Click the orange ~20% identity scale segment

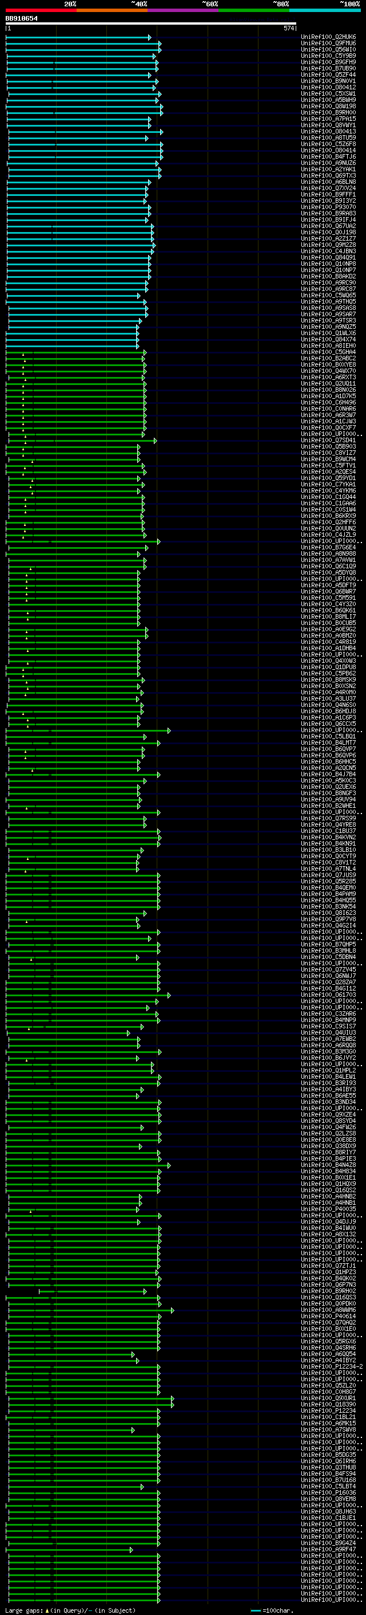pyautogui.click(x=112, y=11)
